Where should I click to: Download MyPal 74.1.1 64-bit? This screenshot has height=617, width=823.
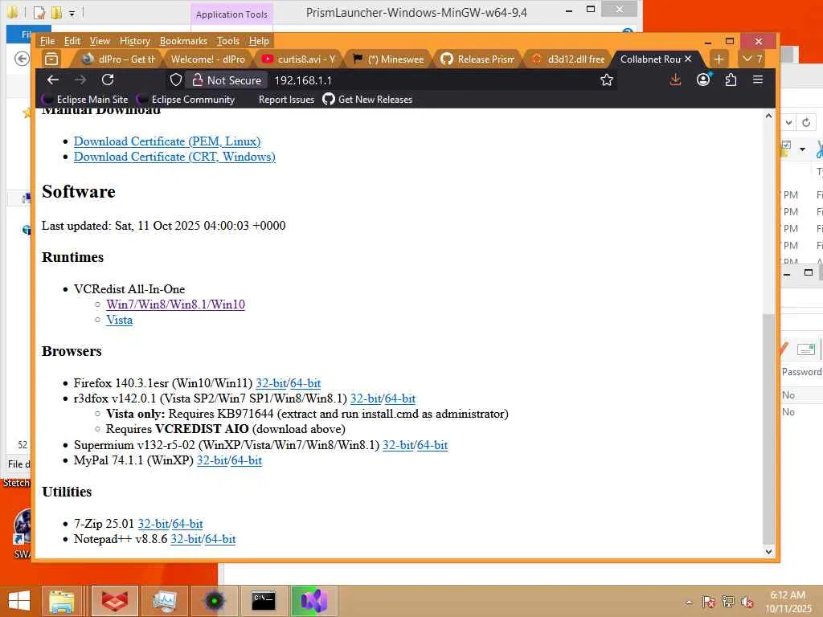coord(247,460)
